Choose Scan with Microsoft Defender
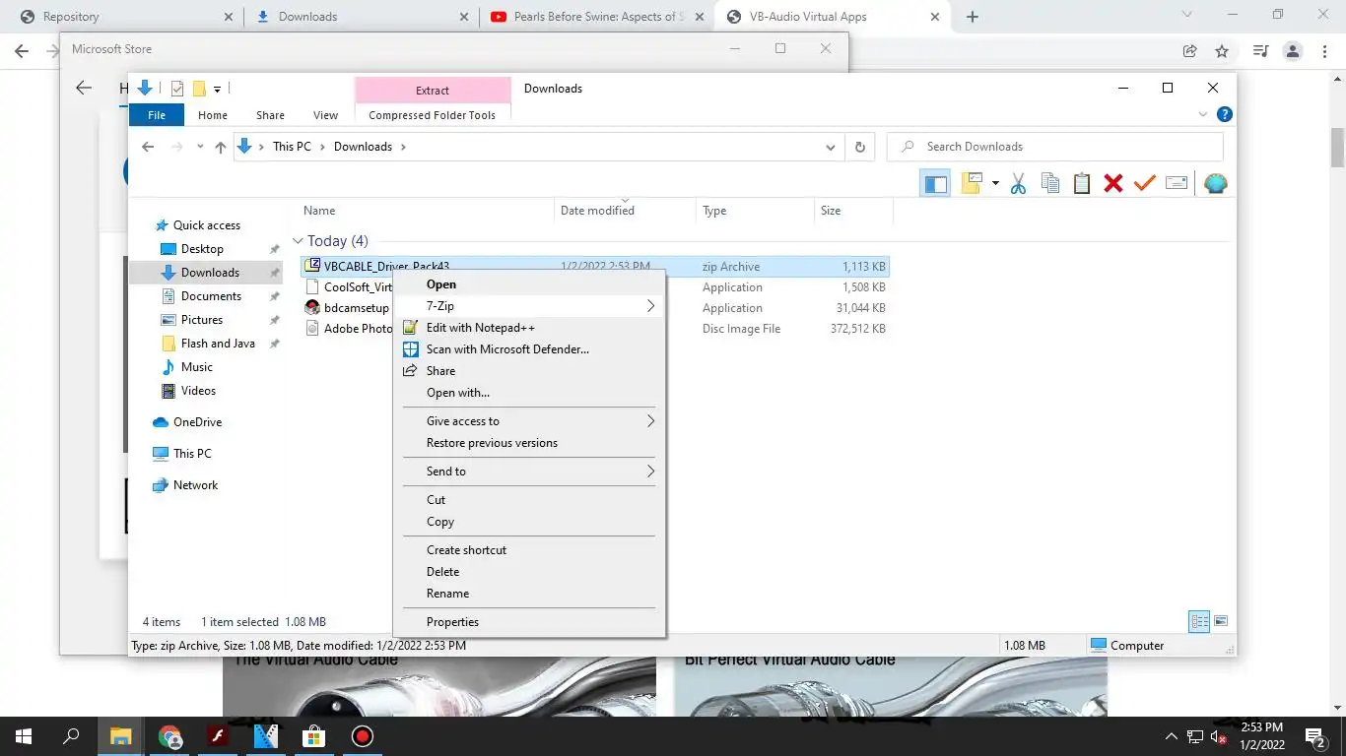Image resolution: width=1346 pixels, height=756 pixels. [x=529, y=349]
